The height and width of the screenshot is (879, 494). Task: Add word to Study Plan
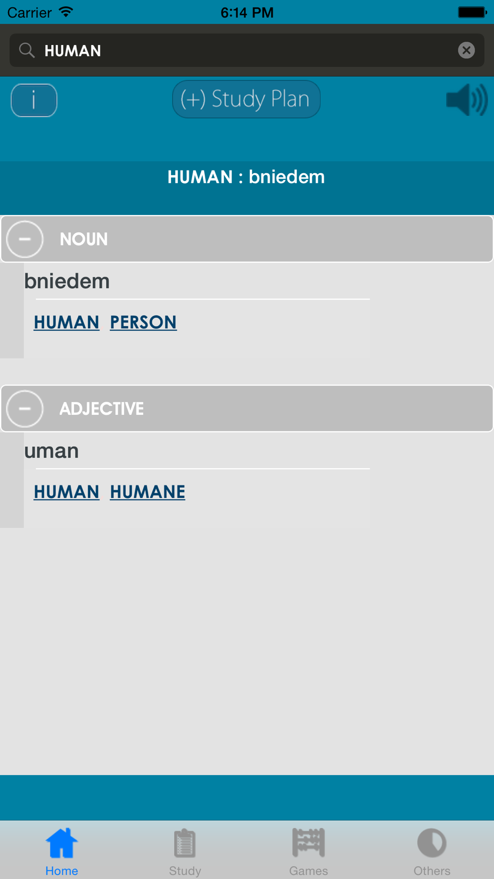[246, 99]
